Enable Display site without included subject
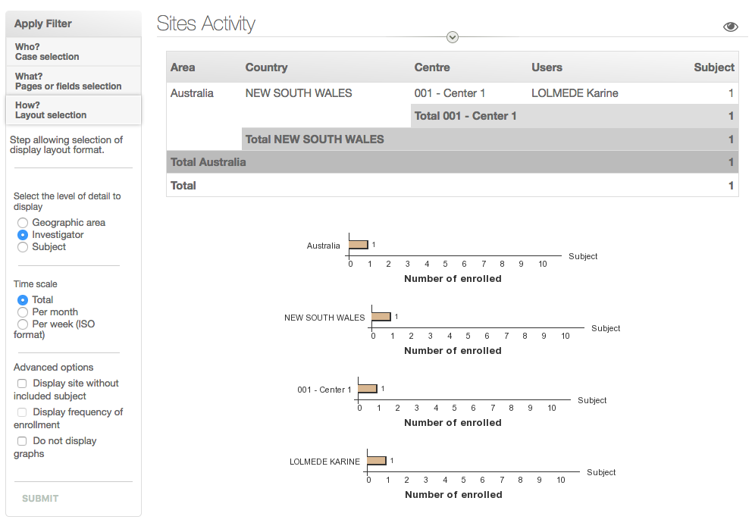 click(22, 384)
